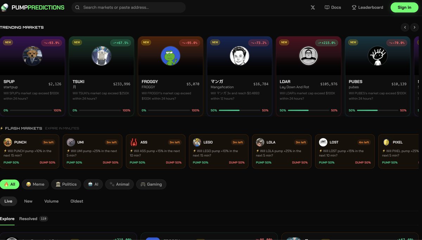The height and width of the screenshot is (240, 422).
Task: Click the SPUP -93.9% change badge
Action: coord(51,43)
